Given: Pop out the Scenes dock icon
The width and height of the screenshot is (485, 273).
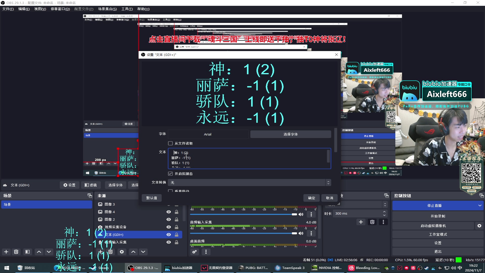Looking at the screenshot, I should [x=90, y=196].
